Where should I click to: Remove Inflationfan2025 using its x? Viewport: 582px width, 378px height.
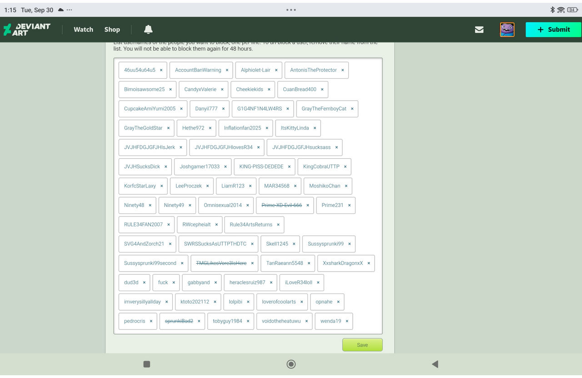click(267, 128)
